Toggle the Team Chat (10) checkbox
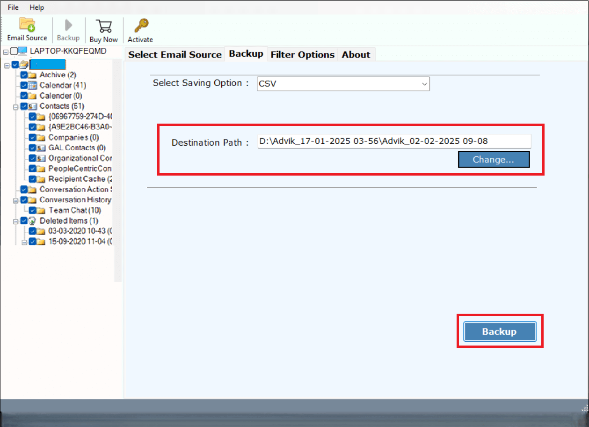This screenshot has width=589, height=427. [32, 210]
